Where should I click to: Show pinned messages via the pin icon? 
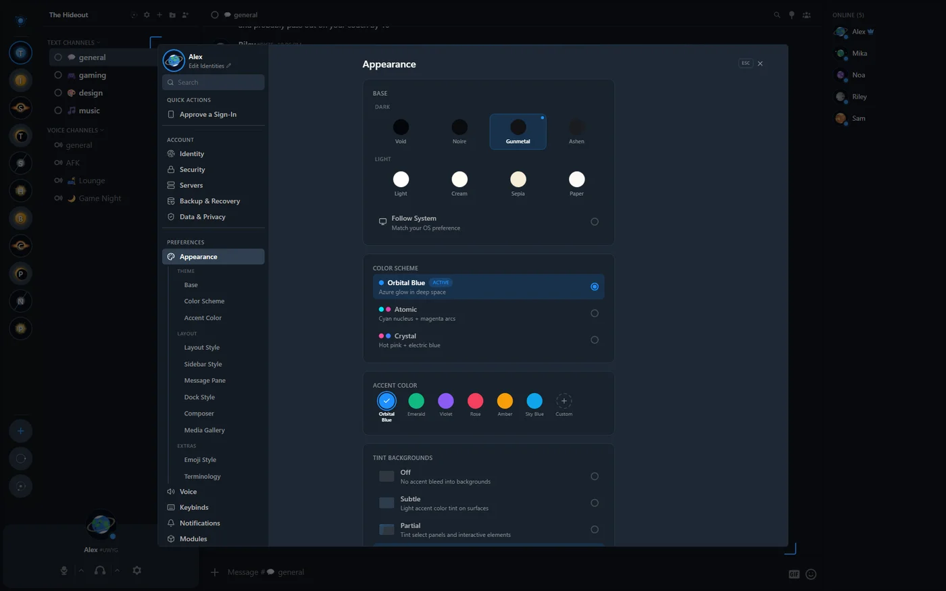[792, 15]
